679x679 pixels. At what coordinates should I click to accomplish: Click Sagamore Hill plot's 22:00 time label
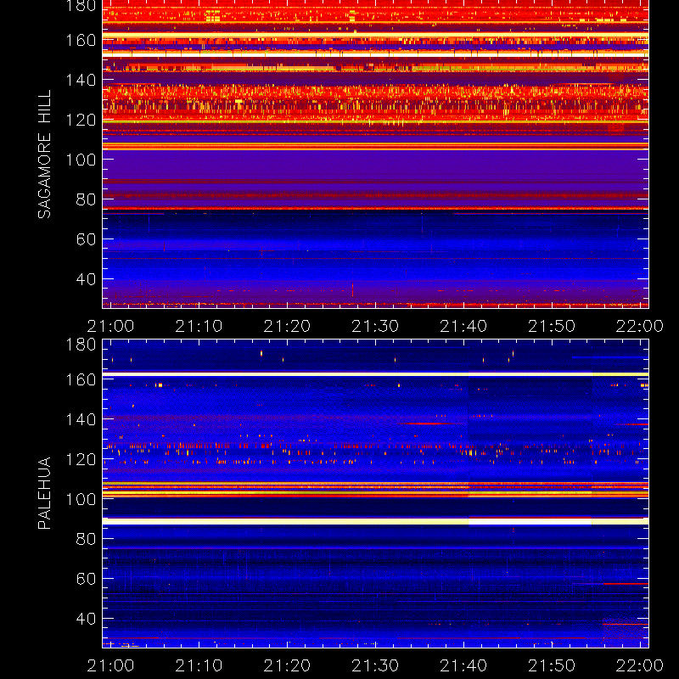640,326
